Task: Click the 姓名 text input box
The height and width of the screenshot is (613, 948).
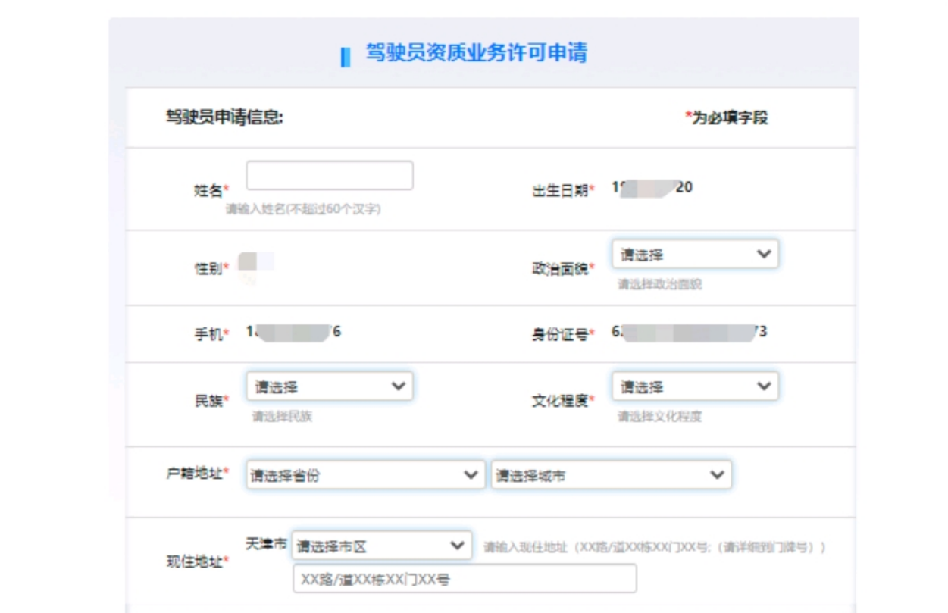Action: (x=330, y=176)
